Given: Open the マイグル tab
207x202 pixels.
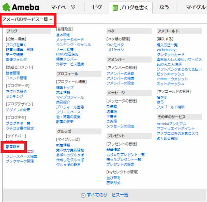Looking at the screenshot, I should point(197,7).
